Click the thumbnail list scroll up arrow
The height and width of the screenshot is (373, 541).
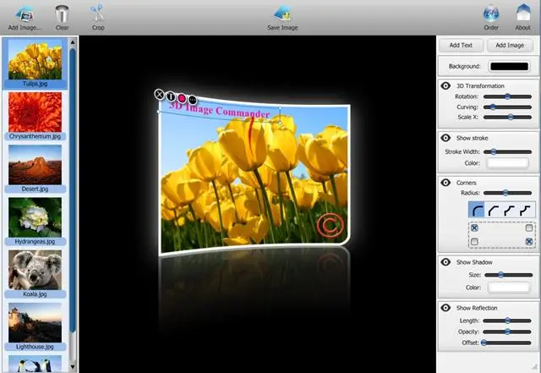[x=73, y=42]
